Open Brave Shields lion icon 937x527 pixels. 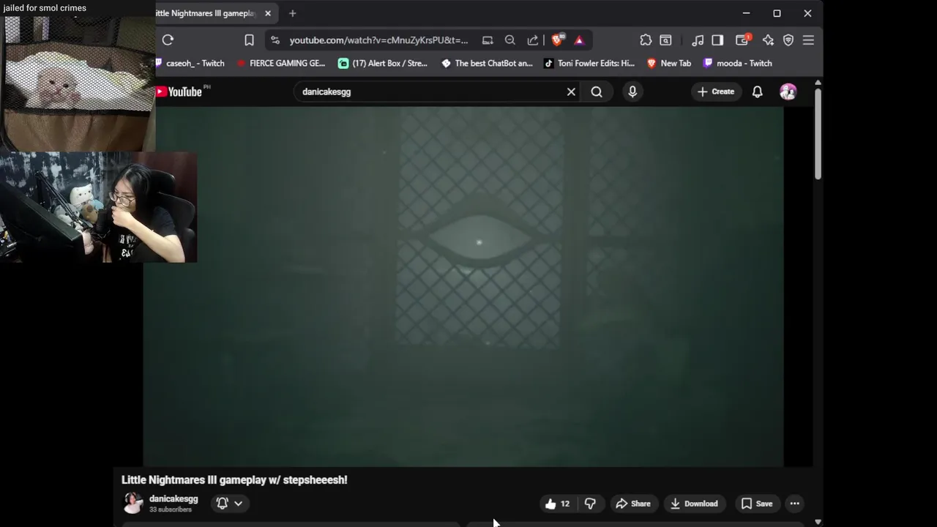557,40
